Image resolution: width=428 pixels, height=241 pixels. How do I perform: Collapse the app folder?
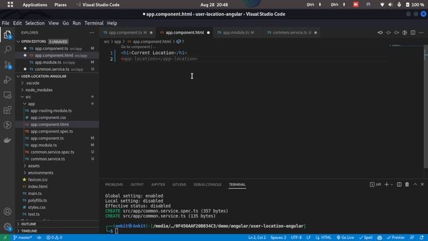[x=31, y=104]
